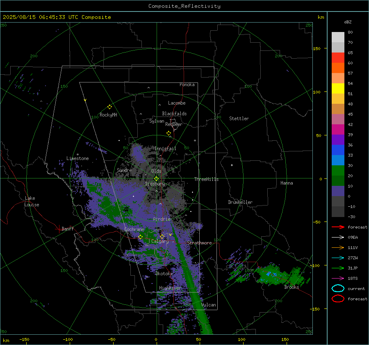Image resolution: width=369 pixels, height=345 pixels.
Task: Click the Lake Louise label
Action: click(x=32, y=201)
